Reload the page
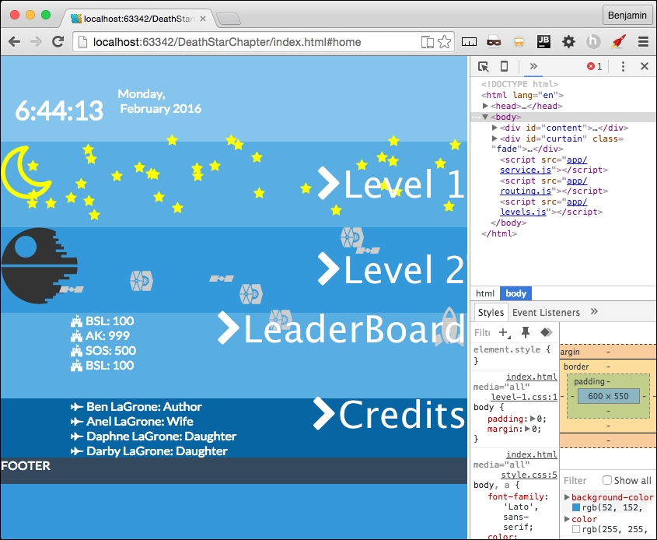The height and width of the screenshot is (540, 657). point(58,42)
